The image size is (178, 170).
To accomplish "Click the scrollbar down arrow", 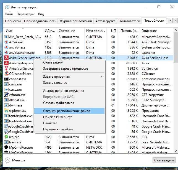I will [176, 151].
